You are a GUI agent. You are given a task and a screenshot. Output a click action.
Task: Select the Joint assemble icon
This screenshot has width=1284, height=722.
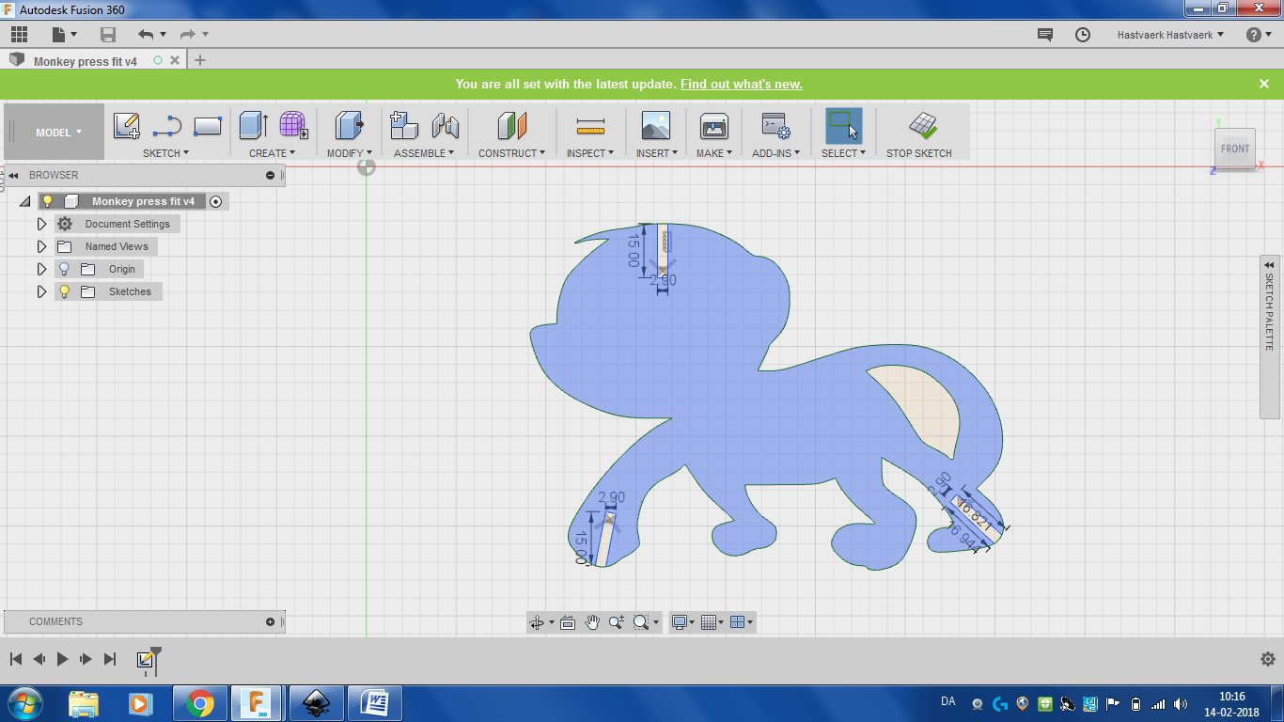(446, 125)
